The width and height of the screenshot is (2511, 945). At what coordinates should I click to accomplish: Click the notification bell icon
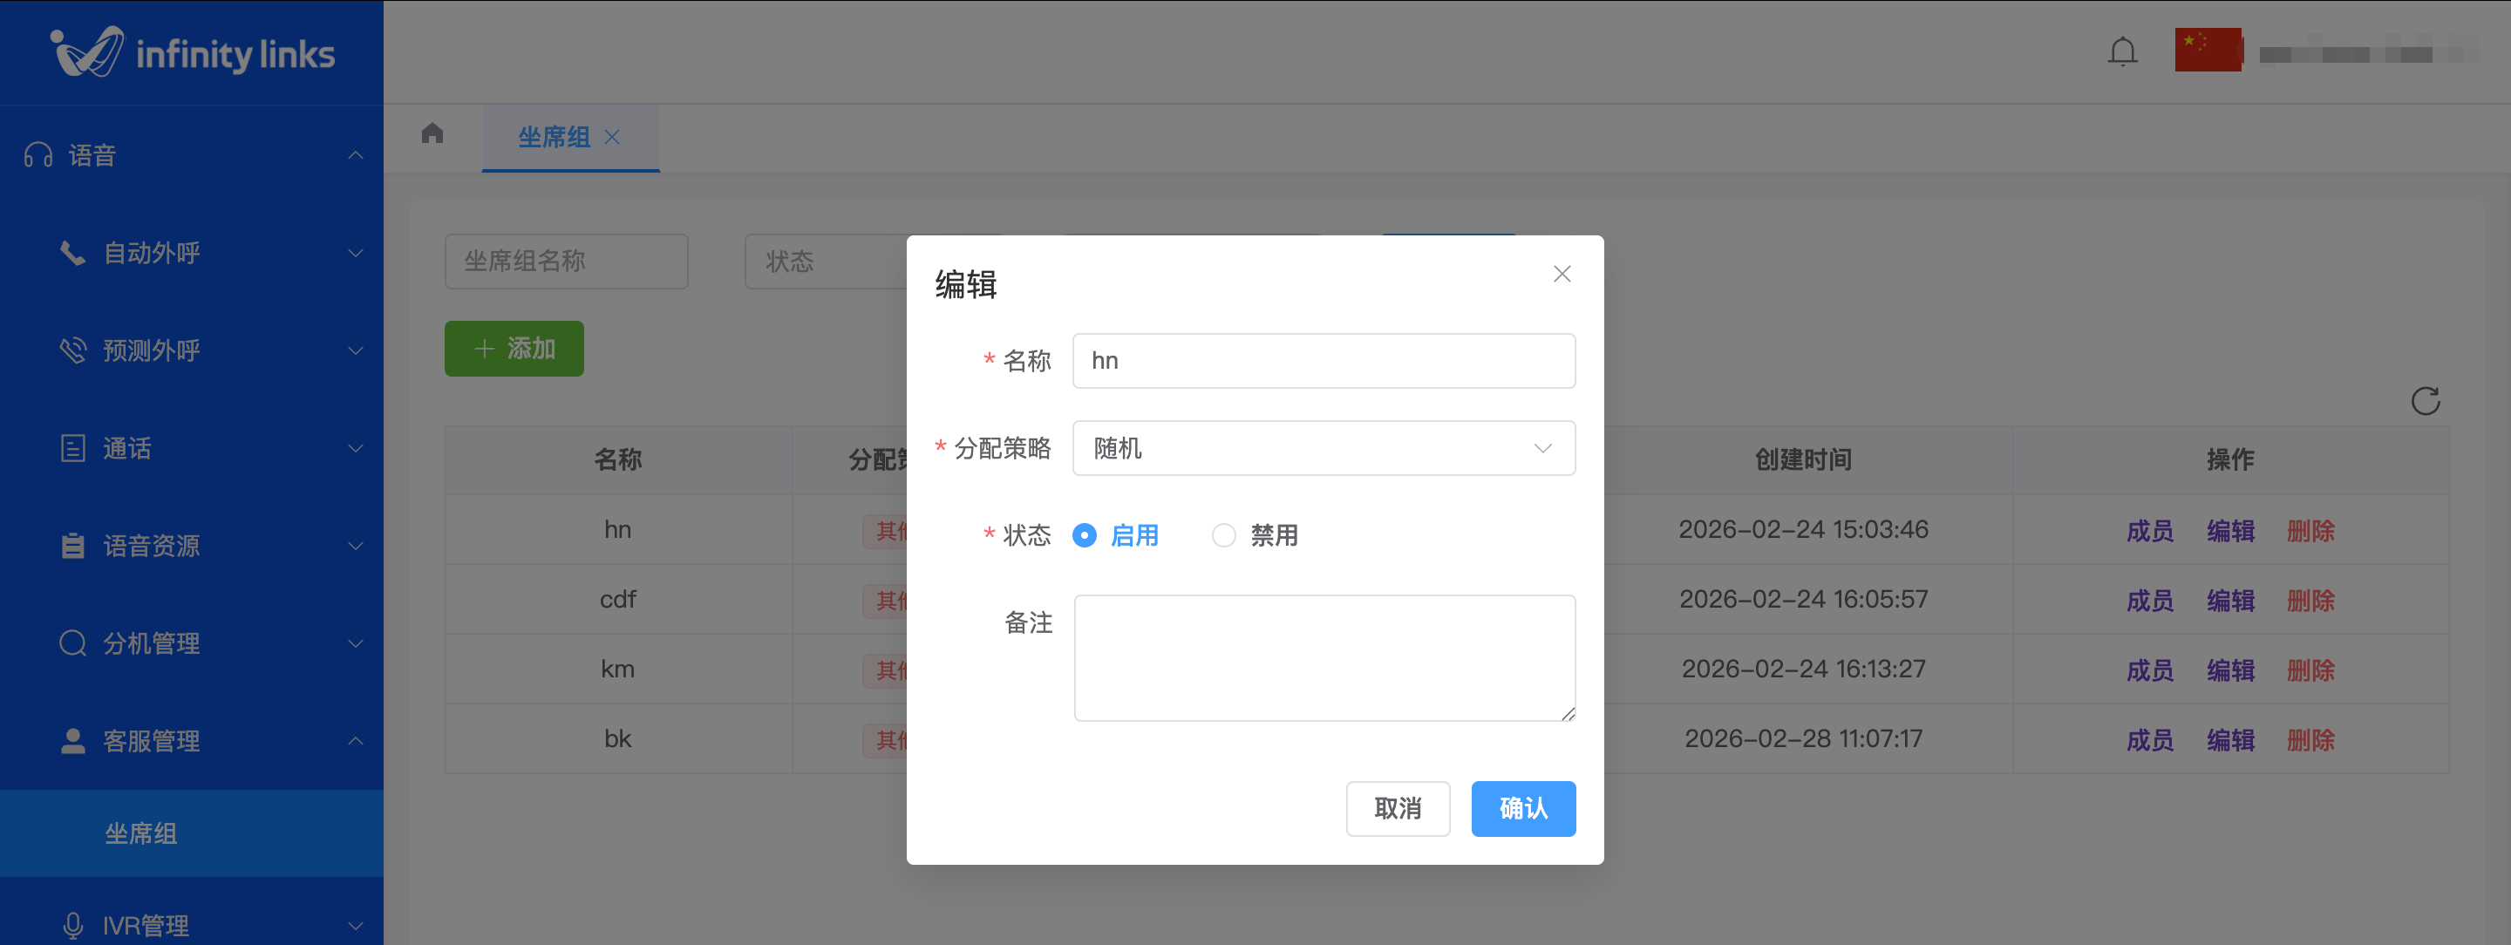tap(2122, 51)
